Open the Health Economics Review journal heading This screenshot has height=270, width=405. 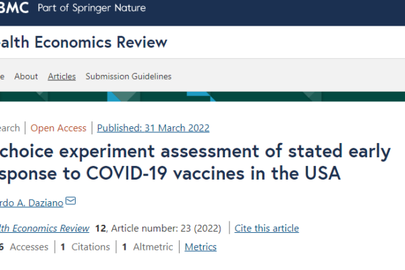click(84, 42)
